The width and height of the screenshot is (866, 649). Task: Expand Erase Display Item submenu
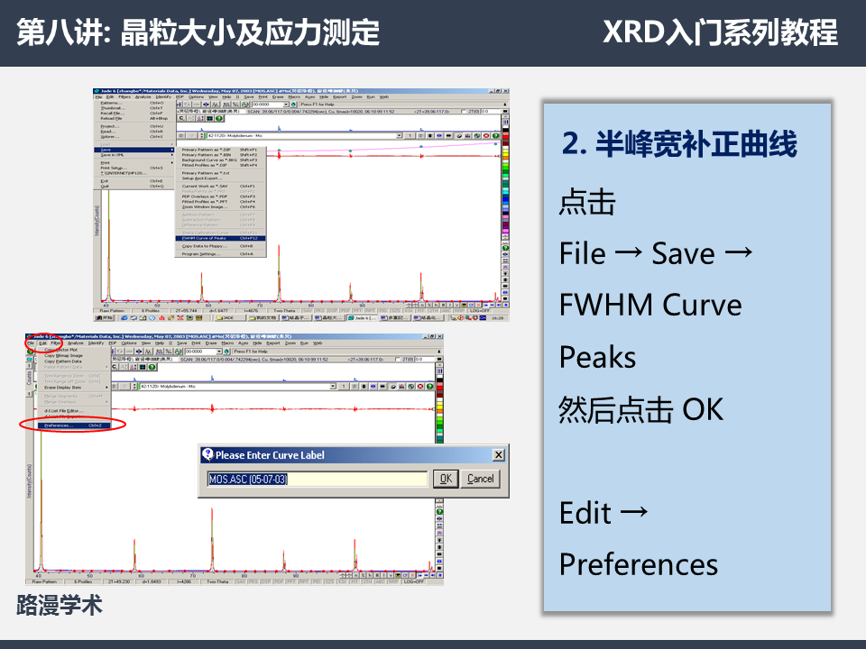pos(75,388)
